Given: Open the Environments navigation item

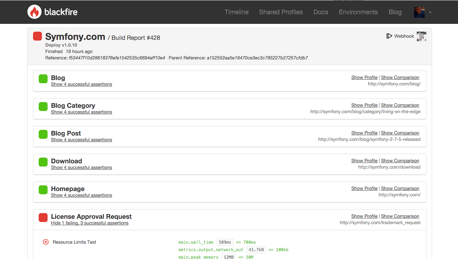Looking at the screenshot, I should click(x=358, y=12).
